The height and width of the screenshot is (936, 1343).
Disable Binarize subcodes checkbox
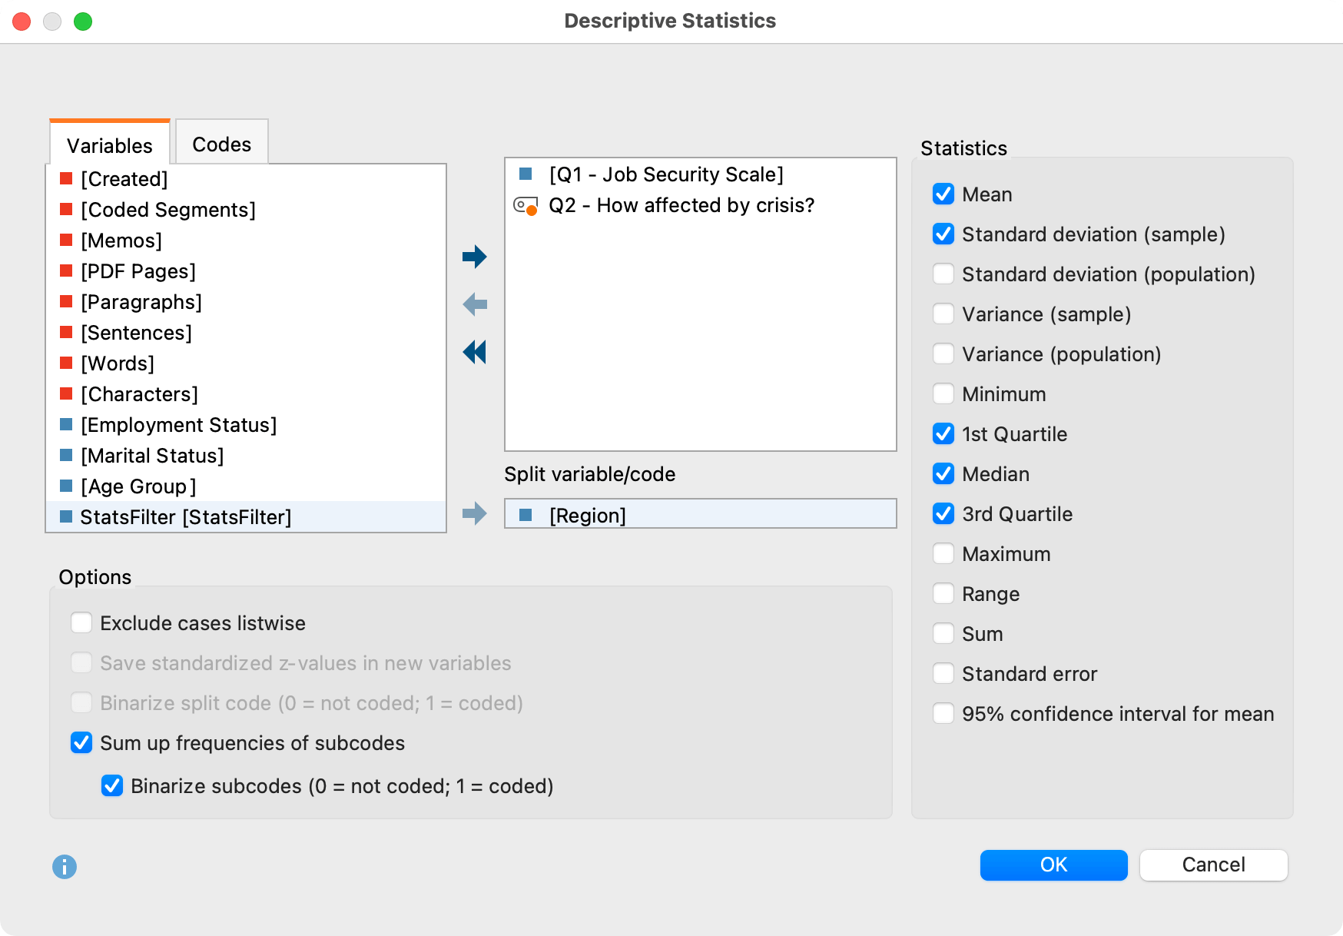point(112,785)
